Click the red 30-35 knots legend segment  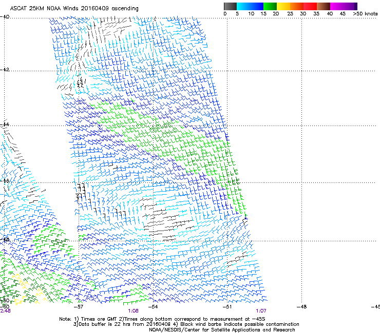[310, 6]
